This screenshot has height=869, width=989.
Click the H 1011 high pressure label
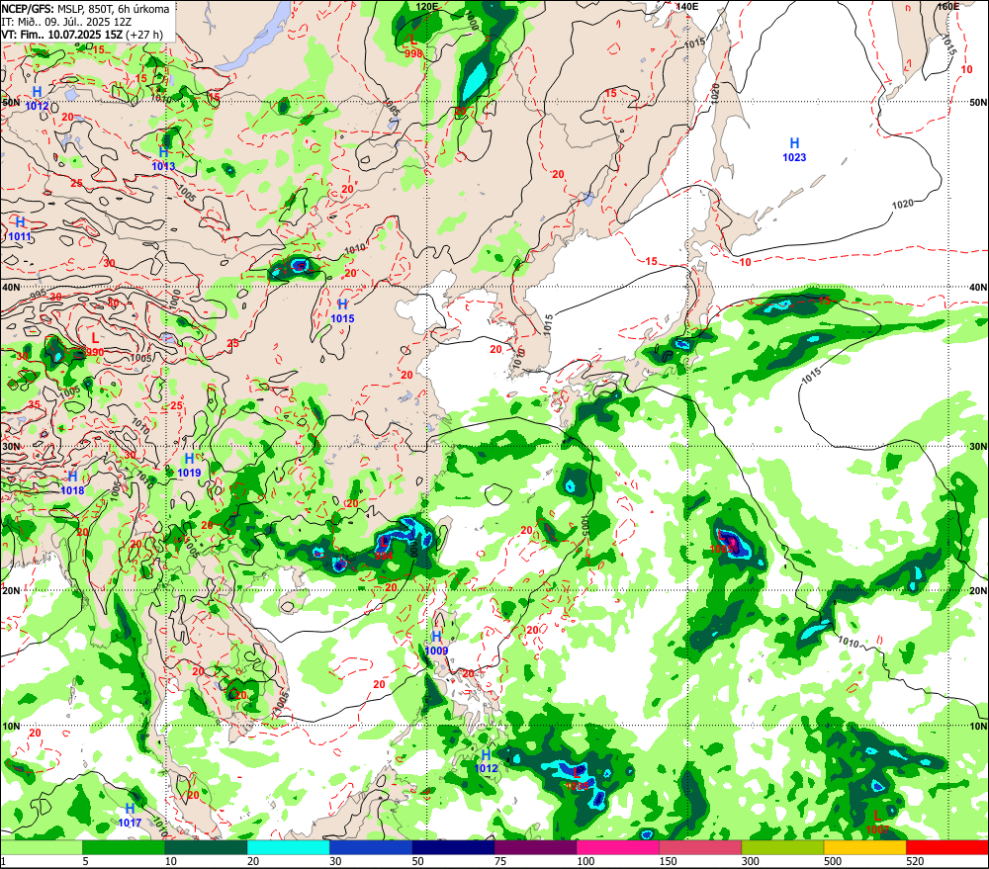click(20, 229)
